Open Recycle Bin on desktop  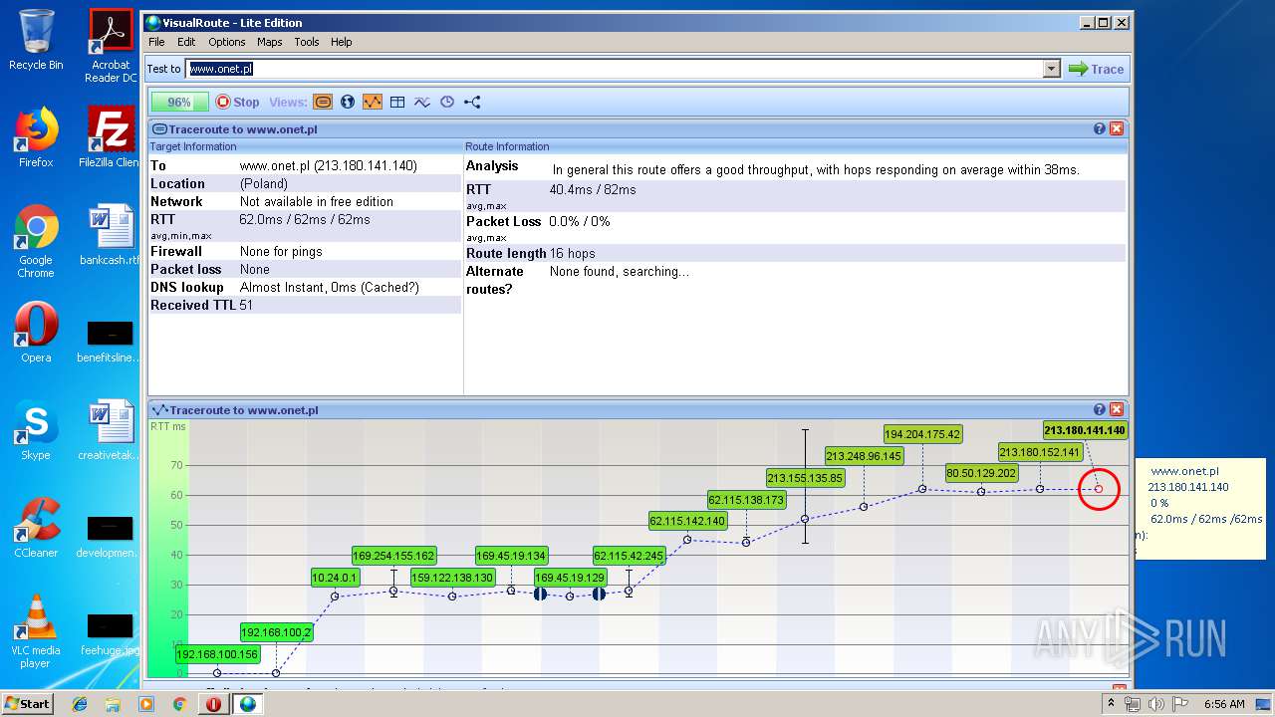click(36, 40)
